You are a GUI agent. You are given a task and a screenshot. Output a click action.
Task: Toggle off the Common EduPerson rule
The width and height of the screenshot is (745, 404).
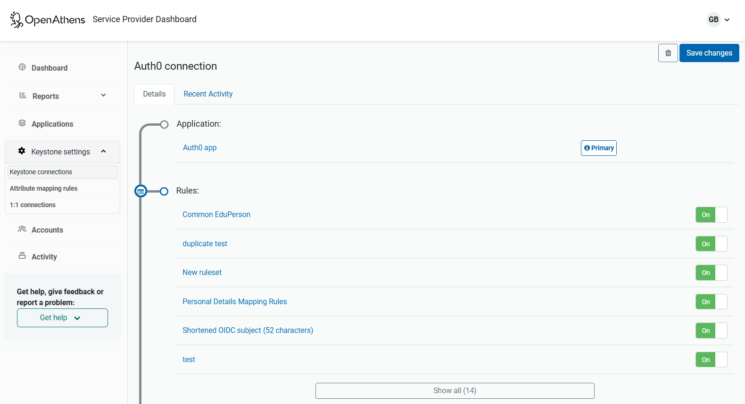(712, 215)
